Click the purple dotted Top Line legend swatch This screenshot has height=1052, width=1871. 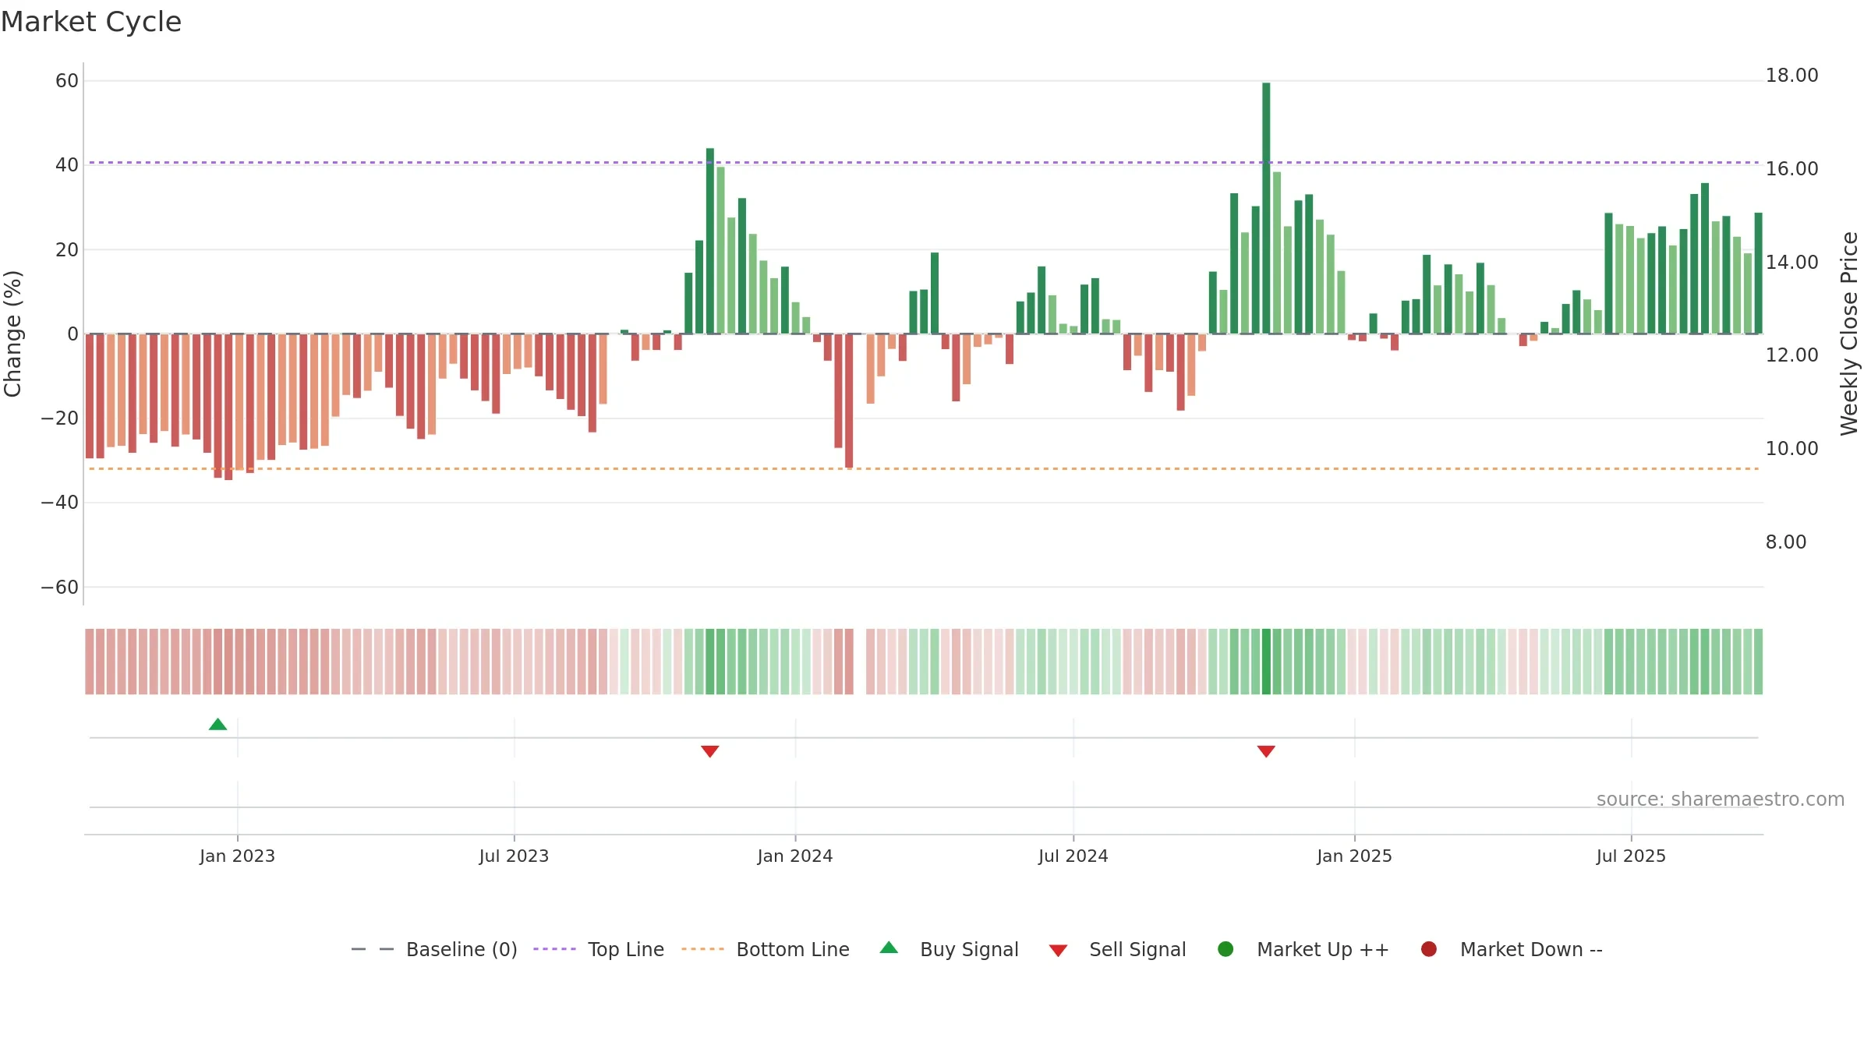point(554,949)
